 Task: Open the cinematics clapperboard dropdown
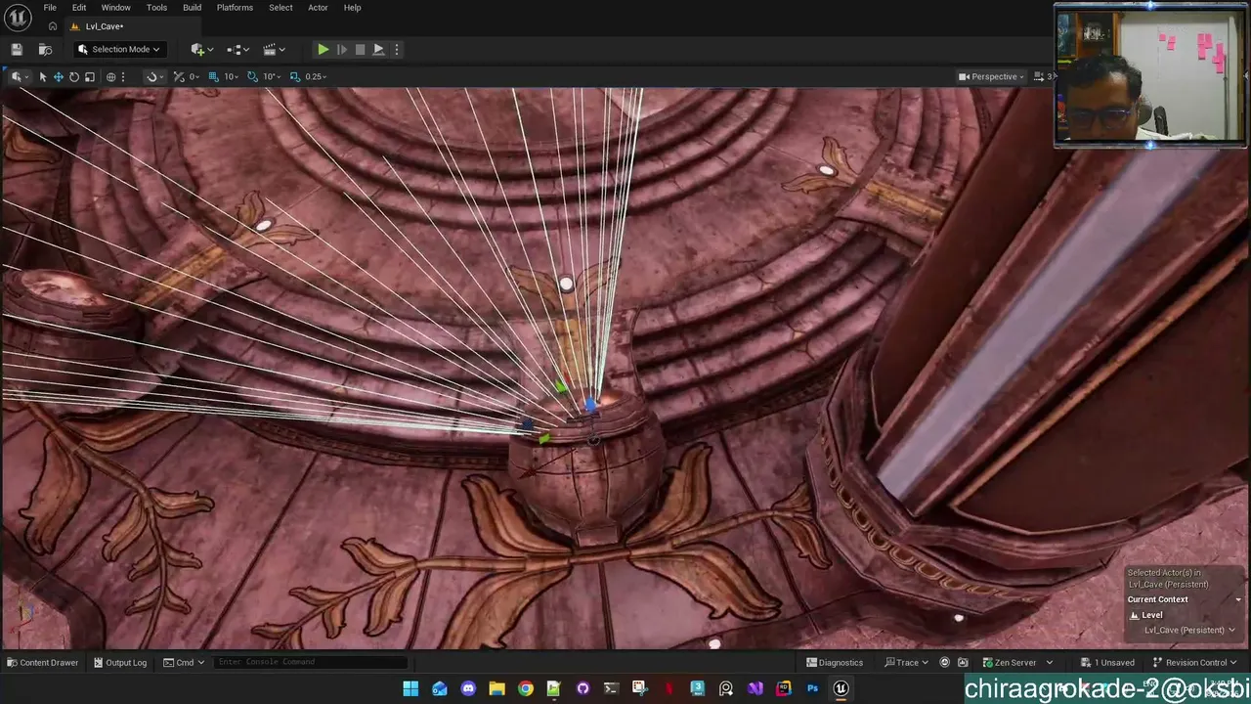click(274, 49)
